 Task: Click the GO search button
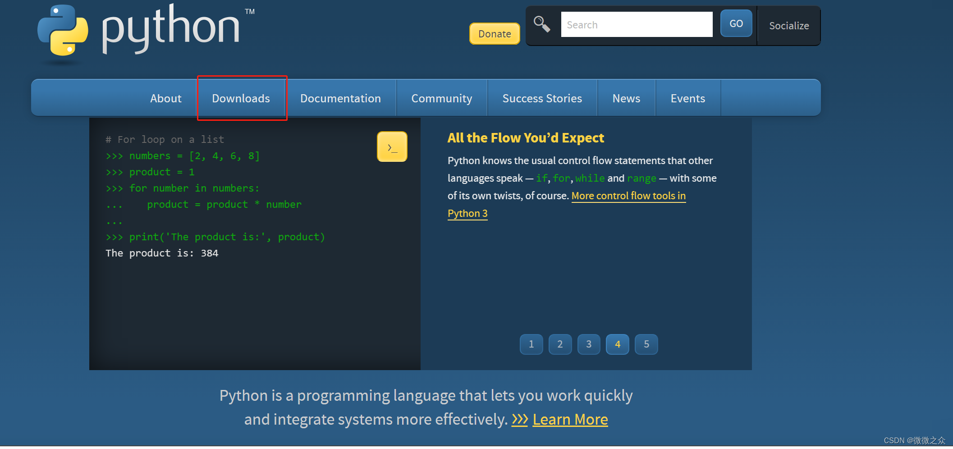(x=736, y=23)
